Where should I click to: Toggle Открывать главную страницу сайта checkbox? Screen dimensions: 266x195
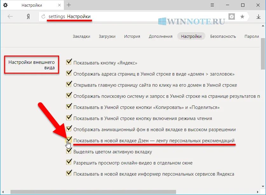coord(69,84)
